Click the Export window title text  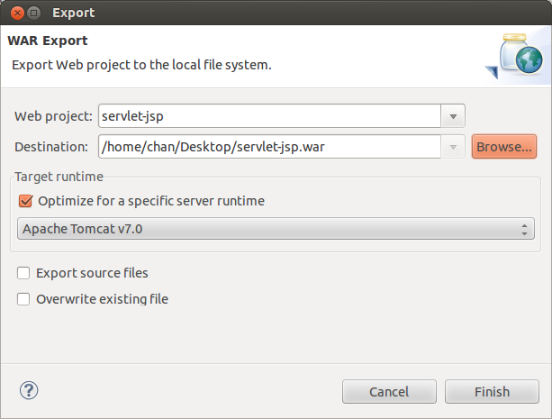[74, 13]
